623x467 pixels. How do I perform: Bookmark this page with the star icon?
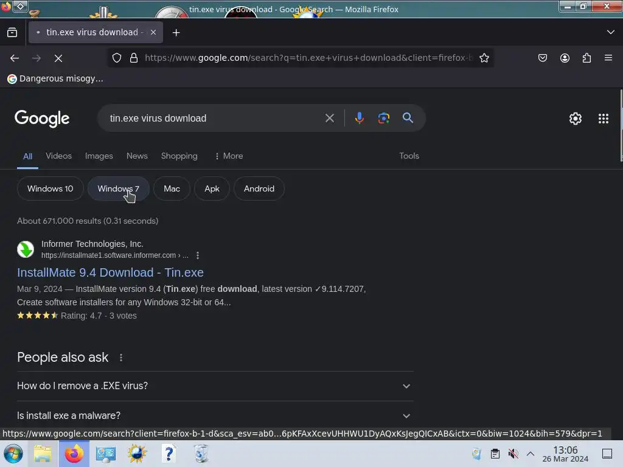[x=484, y=58]
